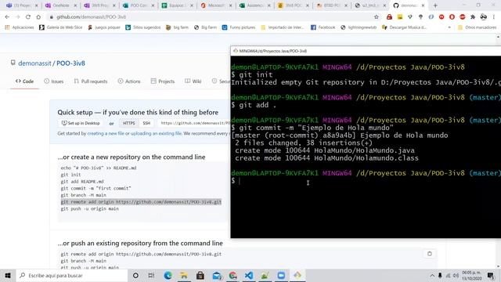The image size is (501, 282).
Task: Open the Projects tab
Action: click(x=163, y=81)
